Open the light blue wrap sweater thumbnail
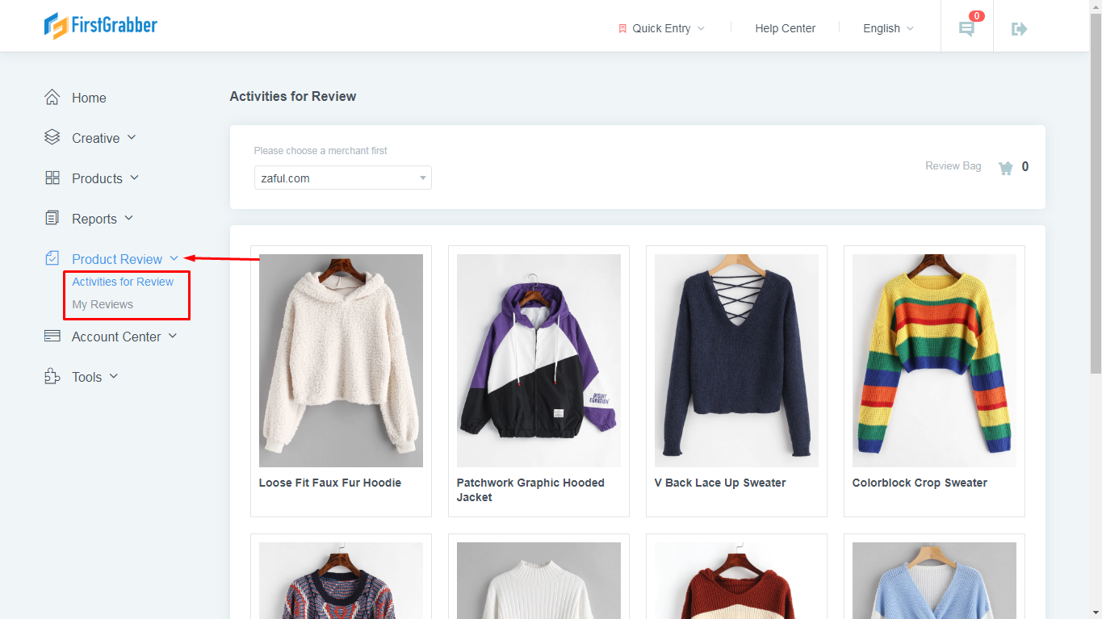 [x=934, y=580]
